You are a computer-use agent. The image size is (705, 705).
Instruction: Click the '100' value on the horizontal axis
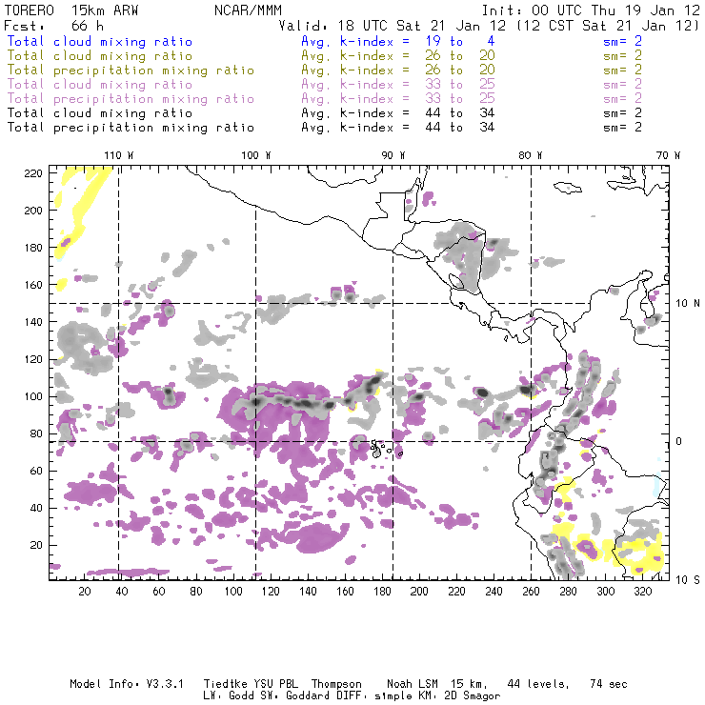point(233,592)
